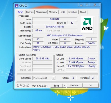Click the version text Ver. 1.70.0.x64

[40, 86]
